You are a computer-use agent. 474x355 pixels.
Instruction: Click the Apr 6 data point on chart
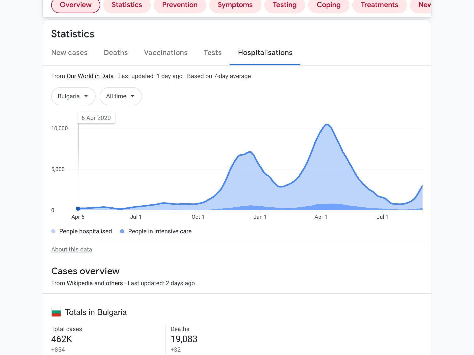[x=78, y=209]
